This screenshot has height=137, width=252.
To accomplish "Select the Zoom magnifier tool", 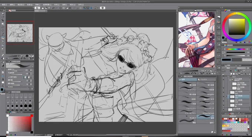I will click(x=3, y=14).
